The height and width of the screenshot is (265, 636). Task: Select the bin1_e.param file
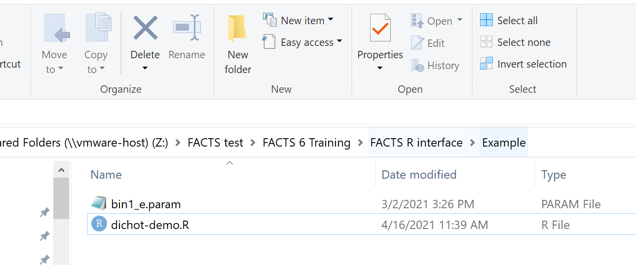point(146,204)
